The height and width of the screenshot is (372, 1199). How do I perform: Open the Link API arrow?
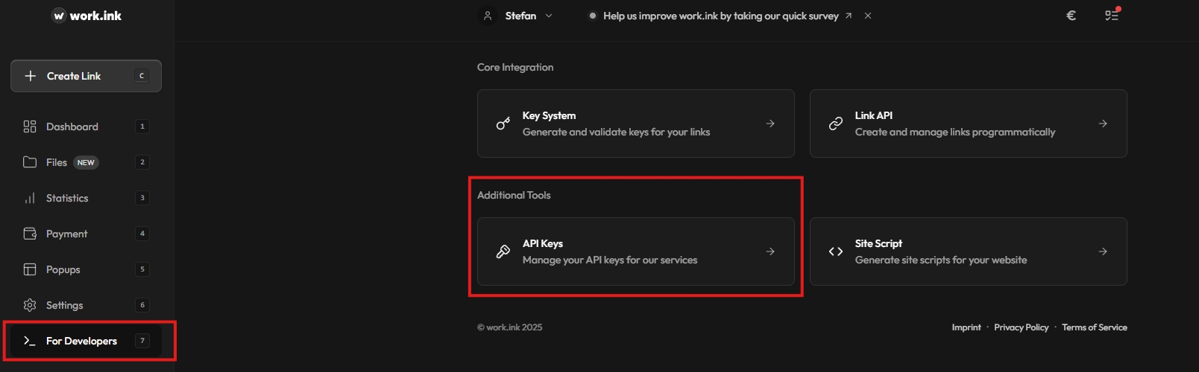tap(1103, 124)
